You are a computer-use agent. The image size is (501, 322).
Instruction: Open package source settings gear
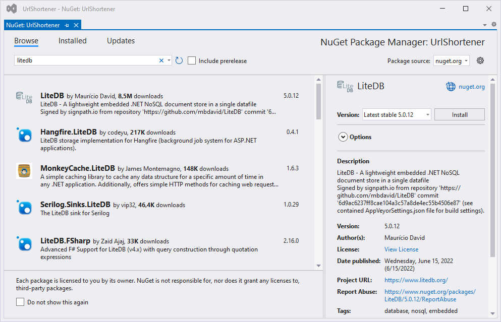(480, 60)
